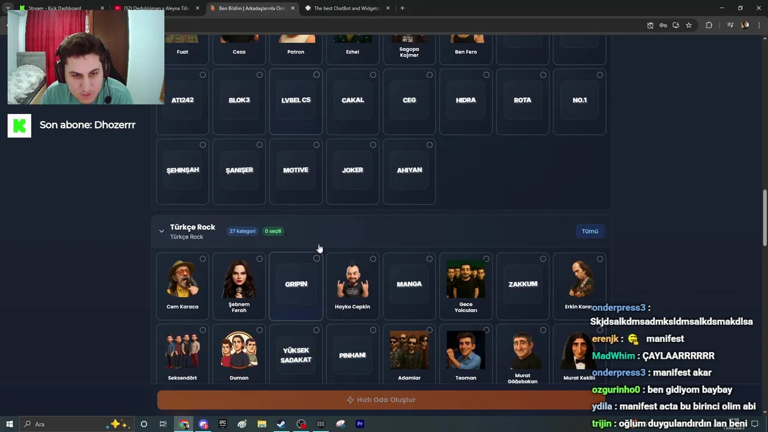Launch Epic Games from the taskbar
The image size is (768, 432).
(223, 424)
